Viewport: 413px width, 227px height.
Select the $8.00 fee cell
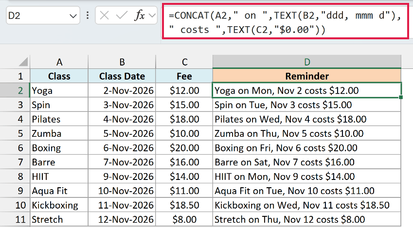(184, 219)
